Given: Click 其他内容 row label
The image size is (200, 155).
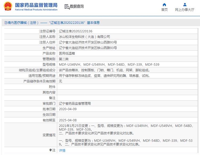Looking at the screenshot, I should (x=49, y=92).
